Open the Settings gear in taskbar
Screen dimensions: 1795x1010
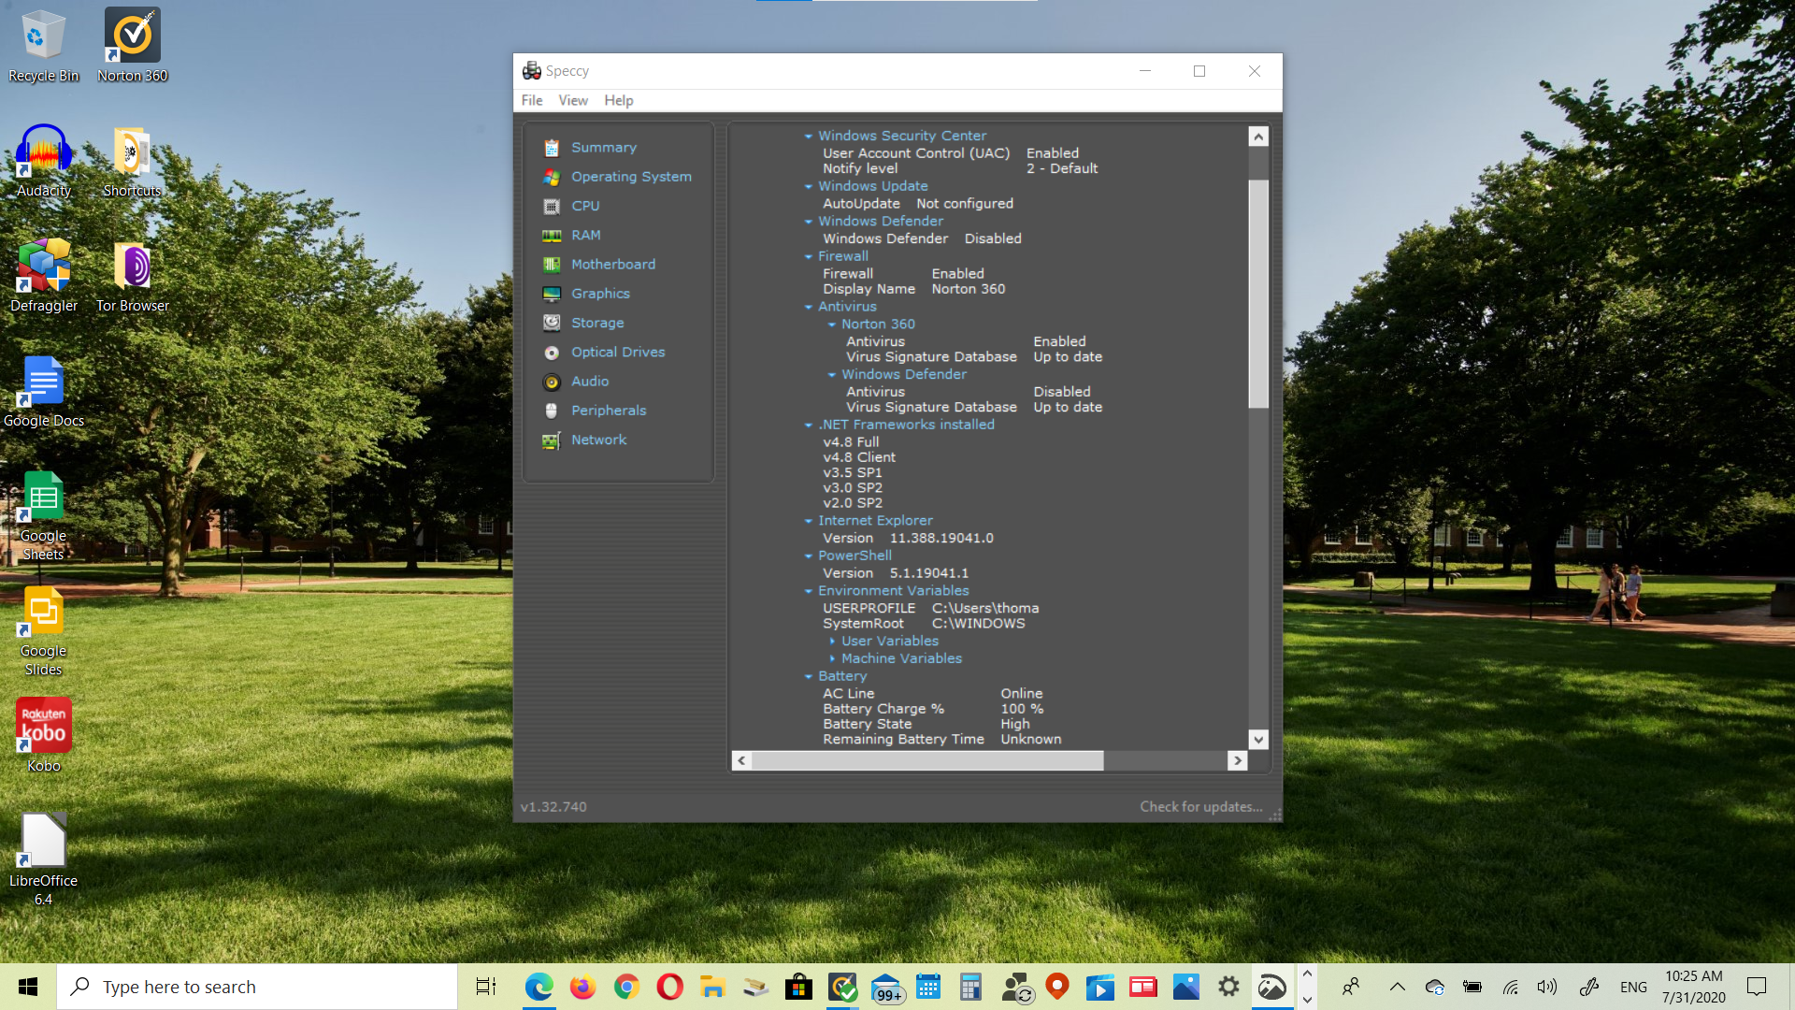click(1228, 987)
